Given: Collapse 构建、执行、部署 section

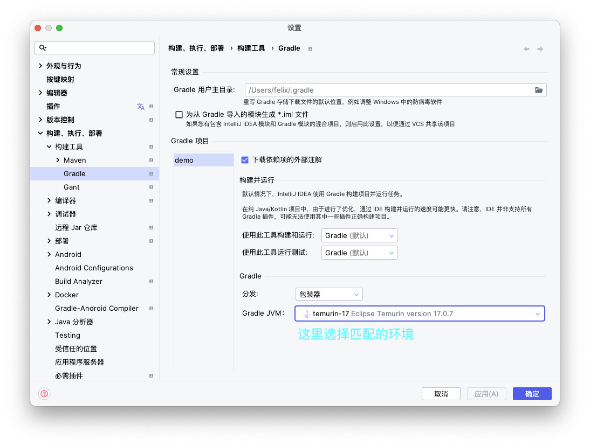Looking at the screenshot, I should click(40, 133).
